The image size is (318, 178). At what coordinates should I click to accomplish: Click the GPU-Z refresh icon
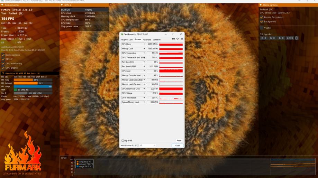(178, 39)
